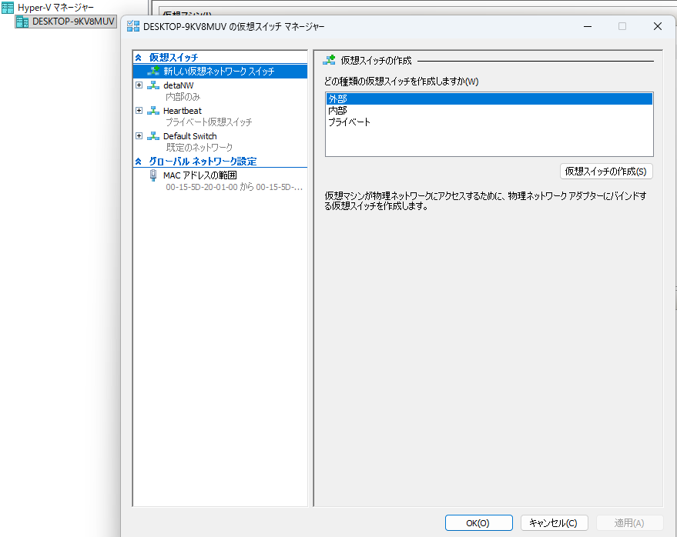Collapse the 仮想スイッチ section
677x537 pixels.
[139, 58]
